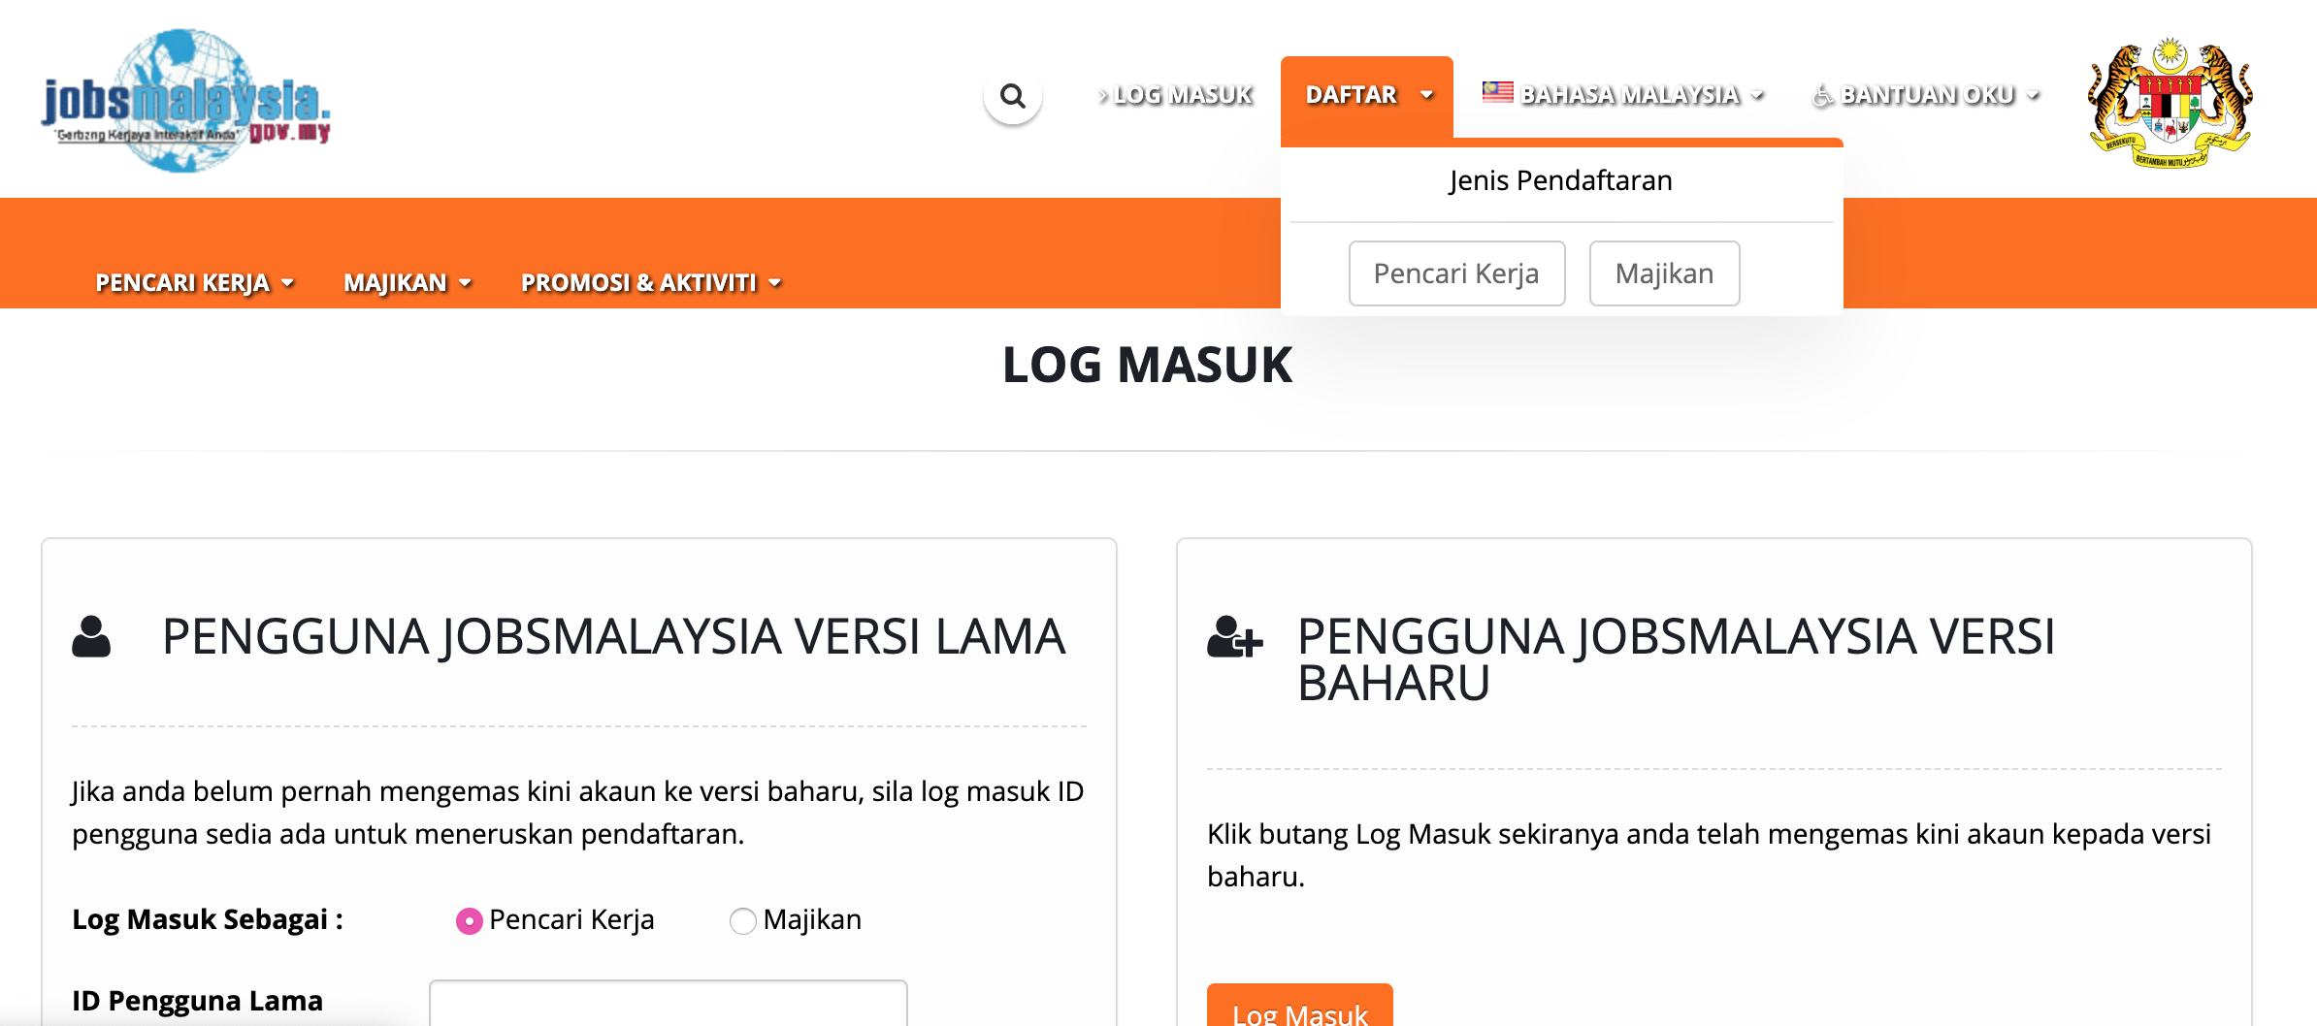Click the DAFTAR tab

coord(1367,96)
